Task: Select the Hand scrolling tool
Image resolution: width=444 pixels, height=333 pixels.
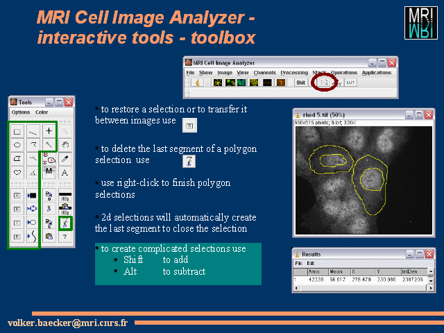Action: click(65, 145)
